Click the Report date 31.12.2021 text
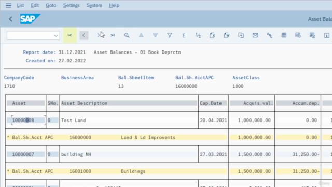 [54, 52]
